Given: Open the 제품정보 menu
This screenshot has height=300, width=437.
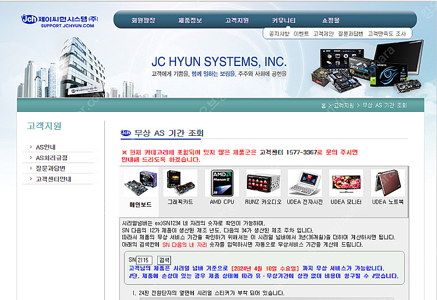Looking at the screenshot, I should click(190, 20).
